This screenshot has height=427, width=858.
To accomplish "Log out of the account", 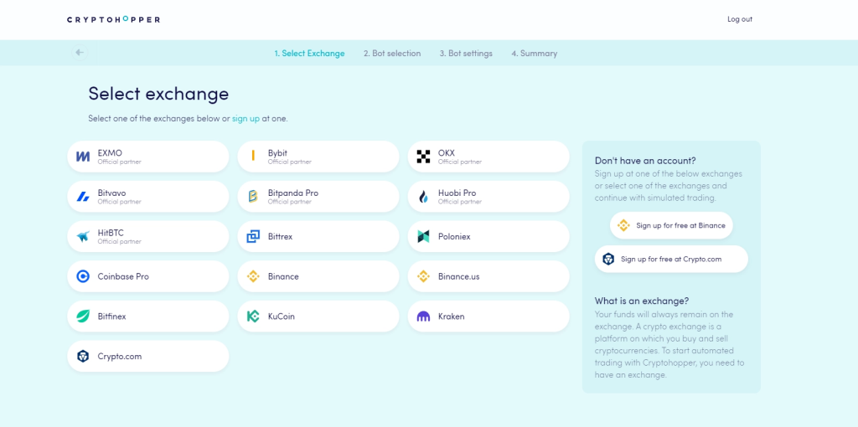I will tap(740, 19).
